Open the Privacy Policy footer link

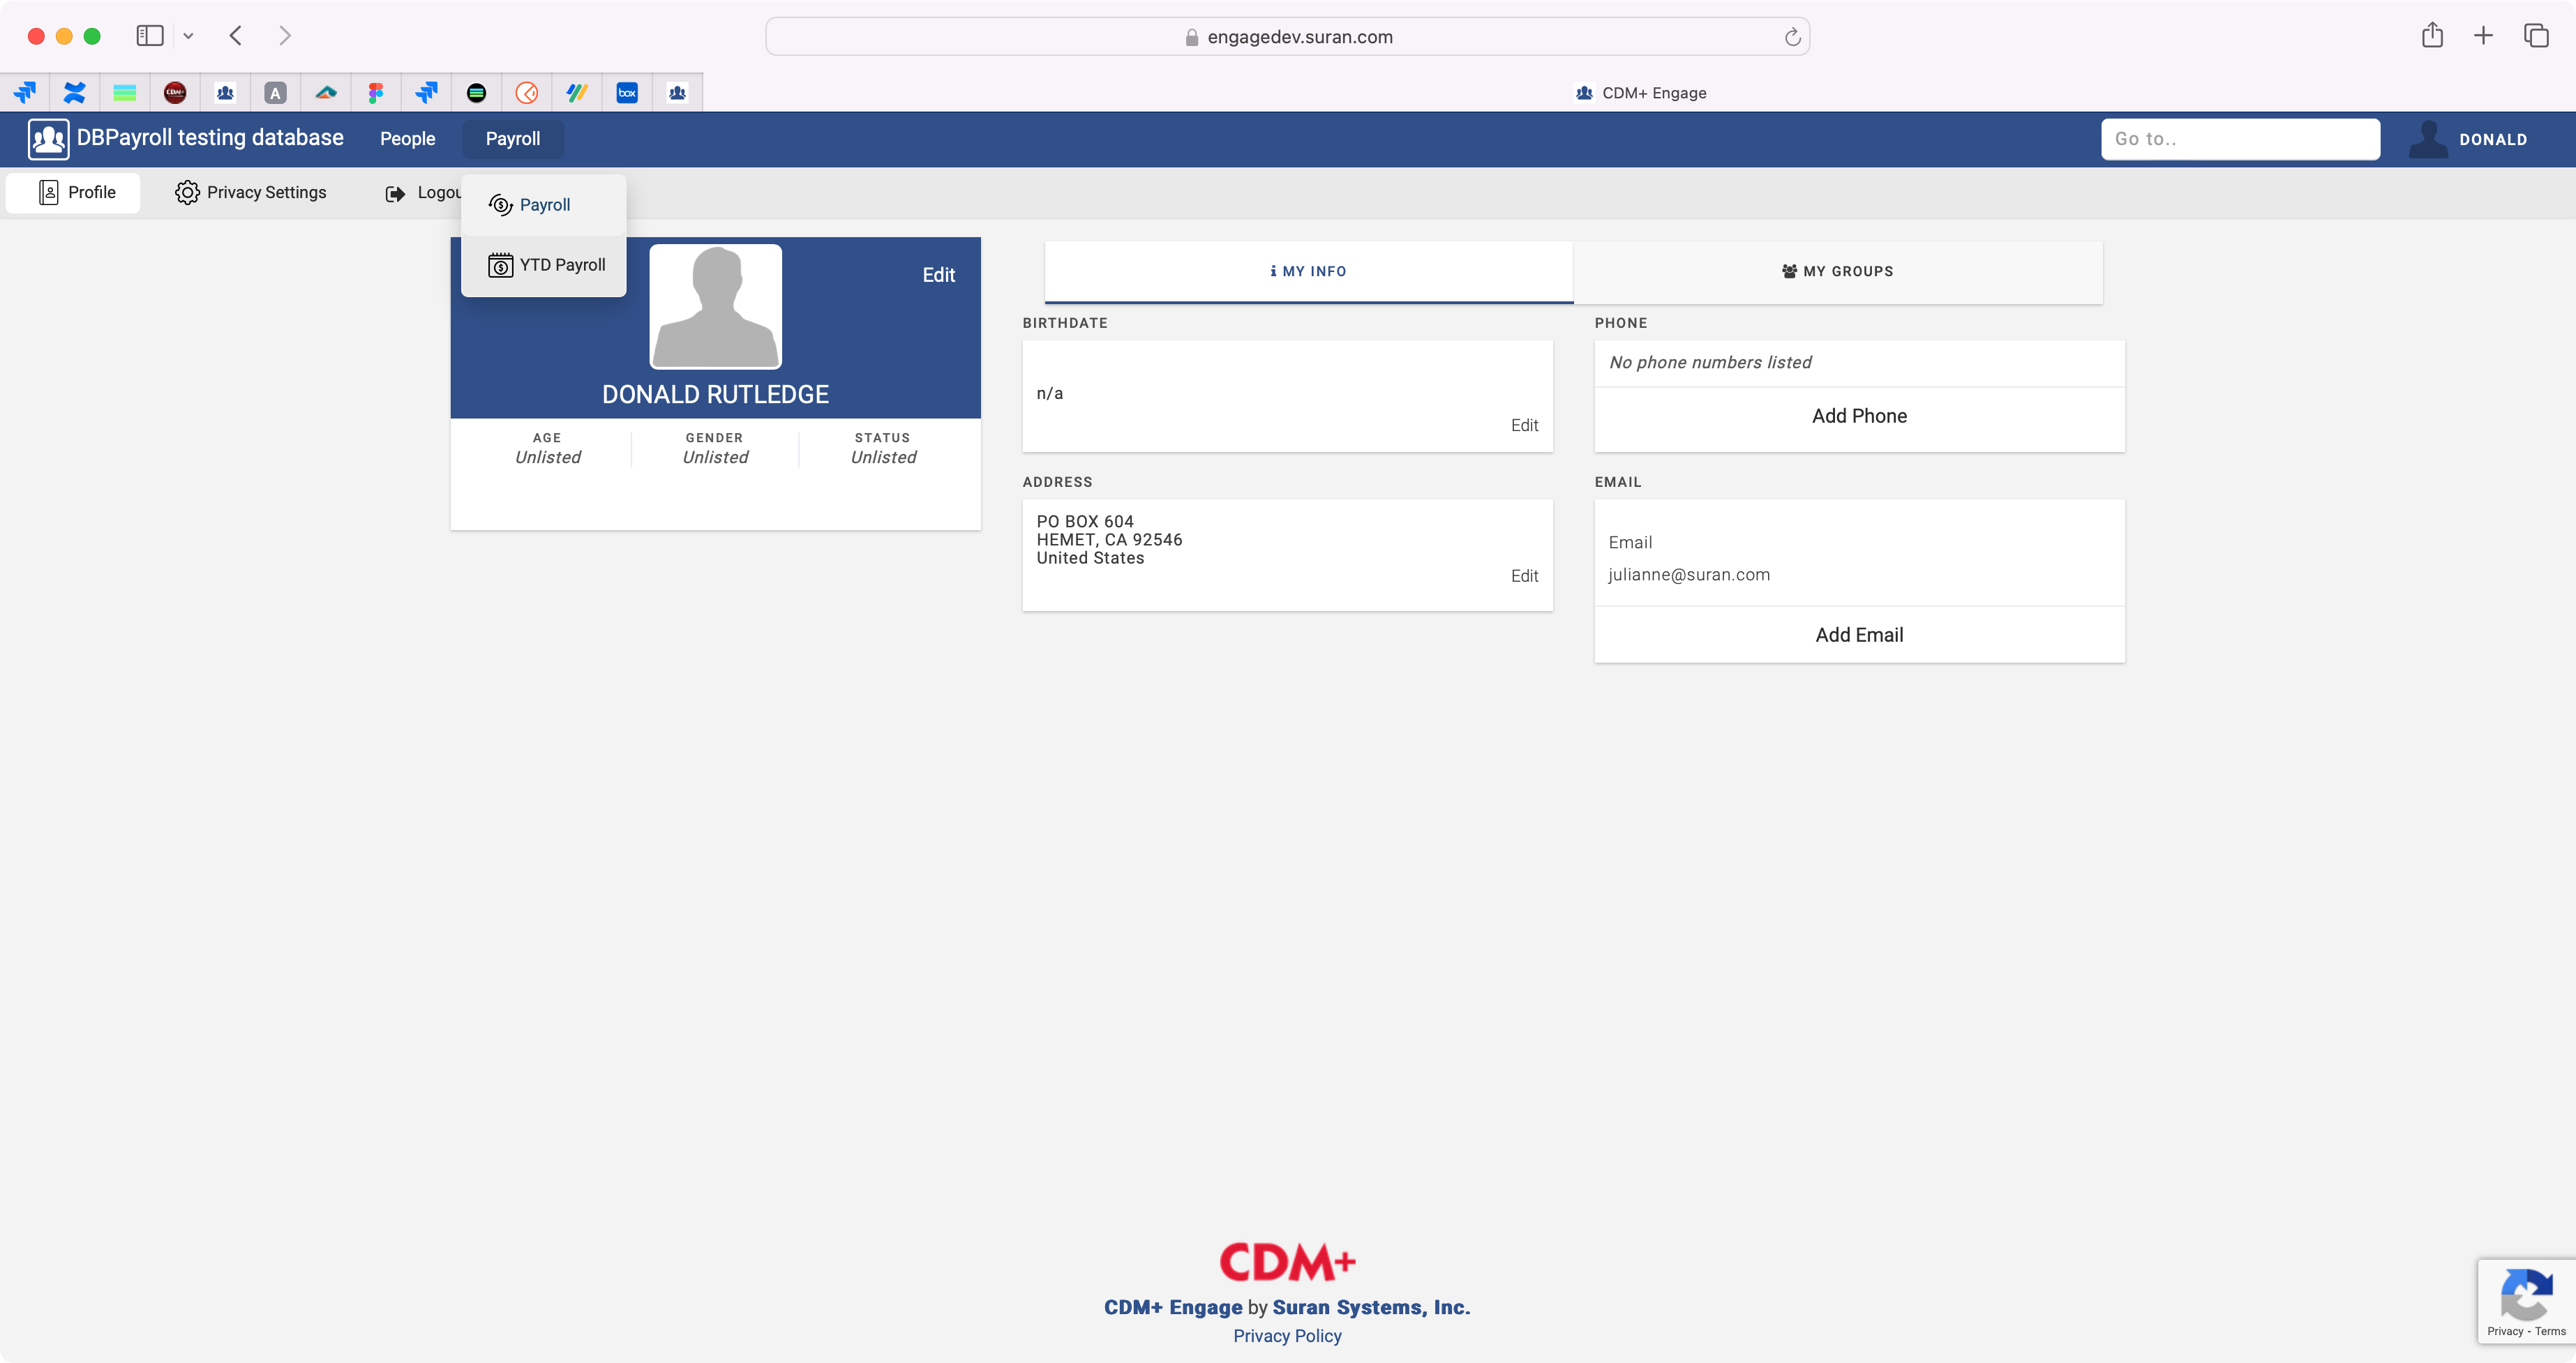pos(1287,1336)
